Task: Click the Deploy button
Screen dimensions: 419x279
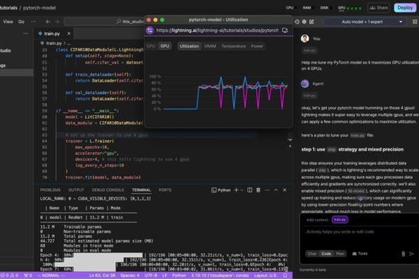Action: tap(405, 8)
